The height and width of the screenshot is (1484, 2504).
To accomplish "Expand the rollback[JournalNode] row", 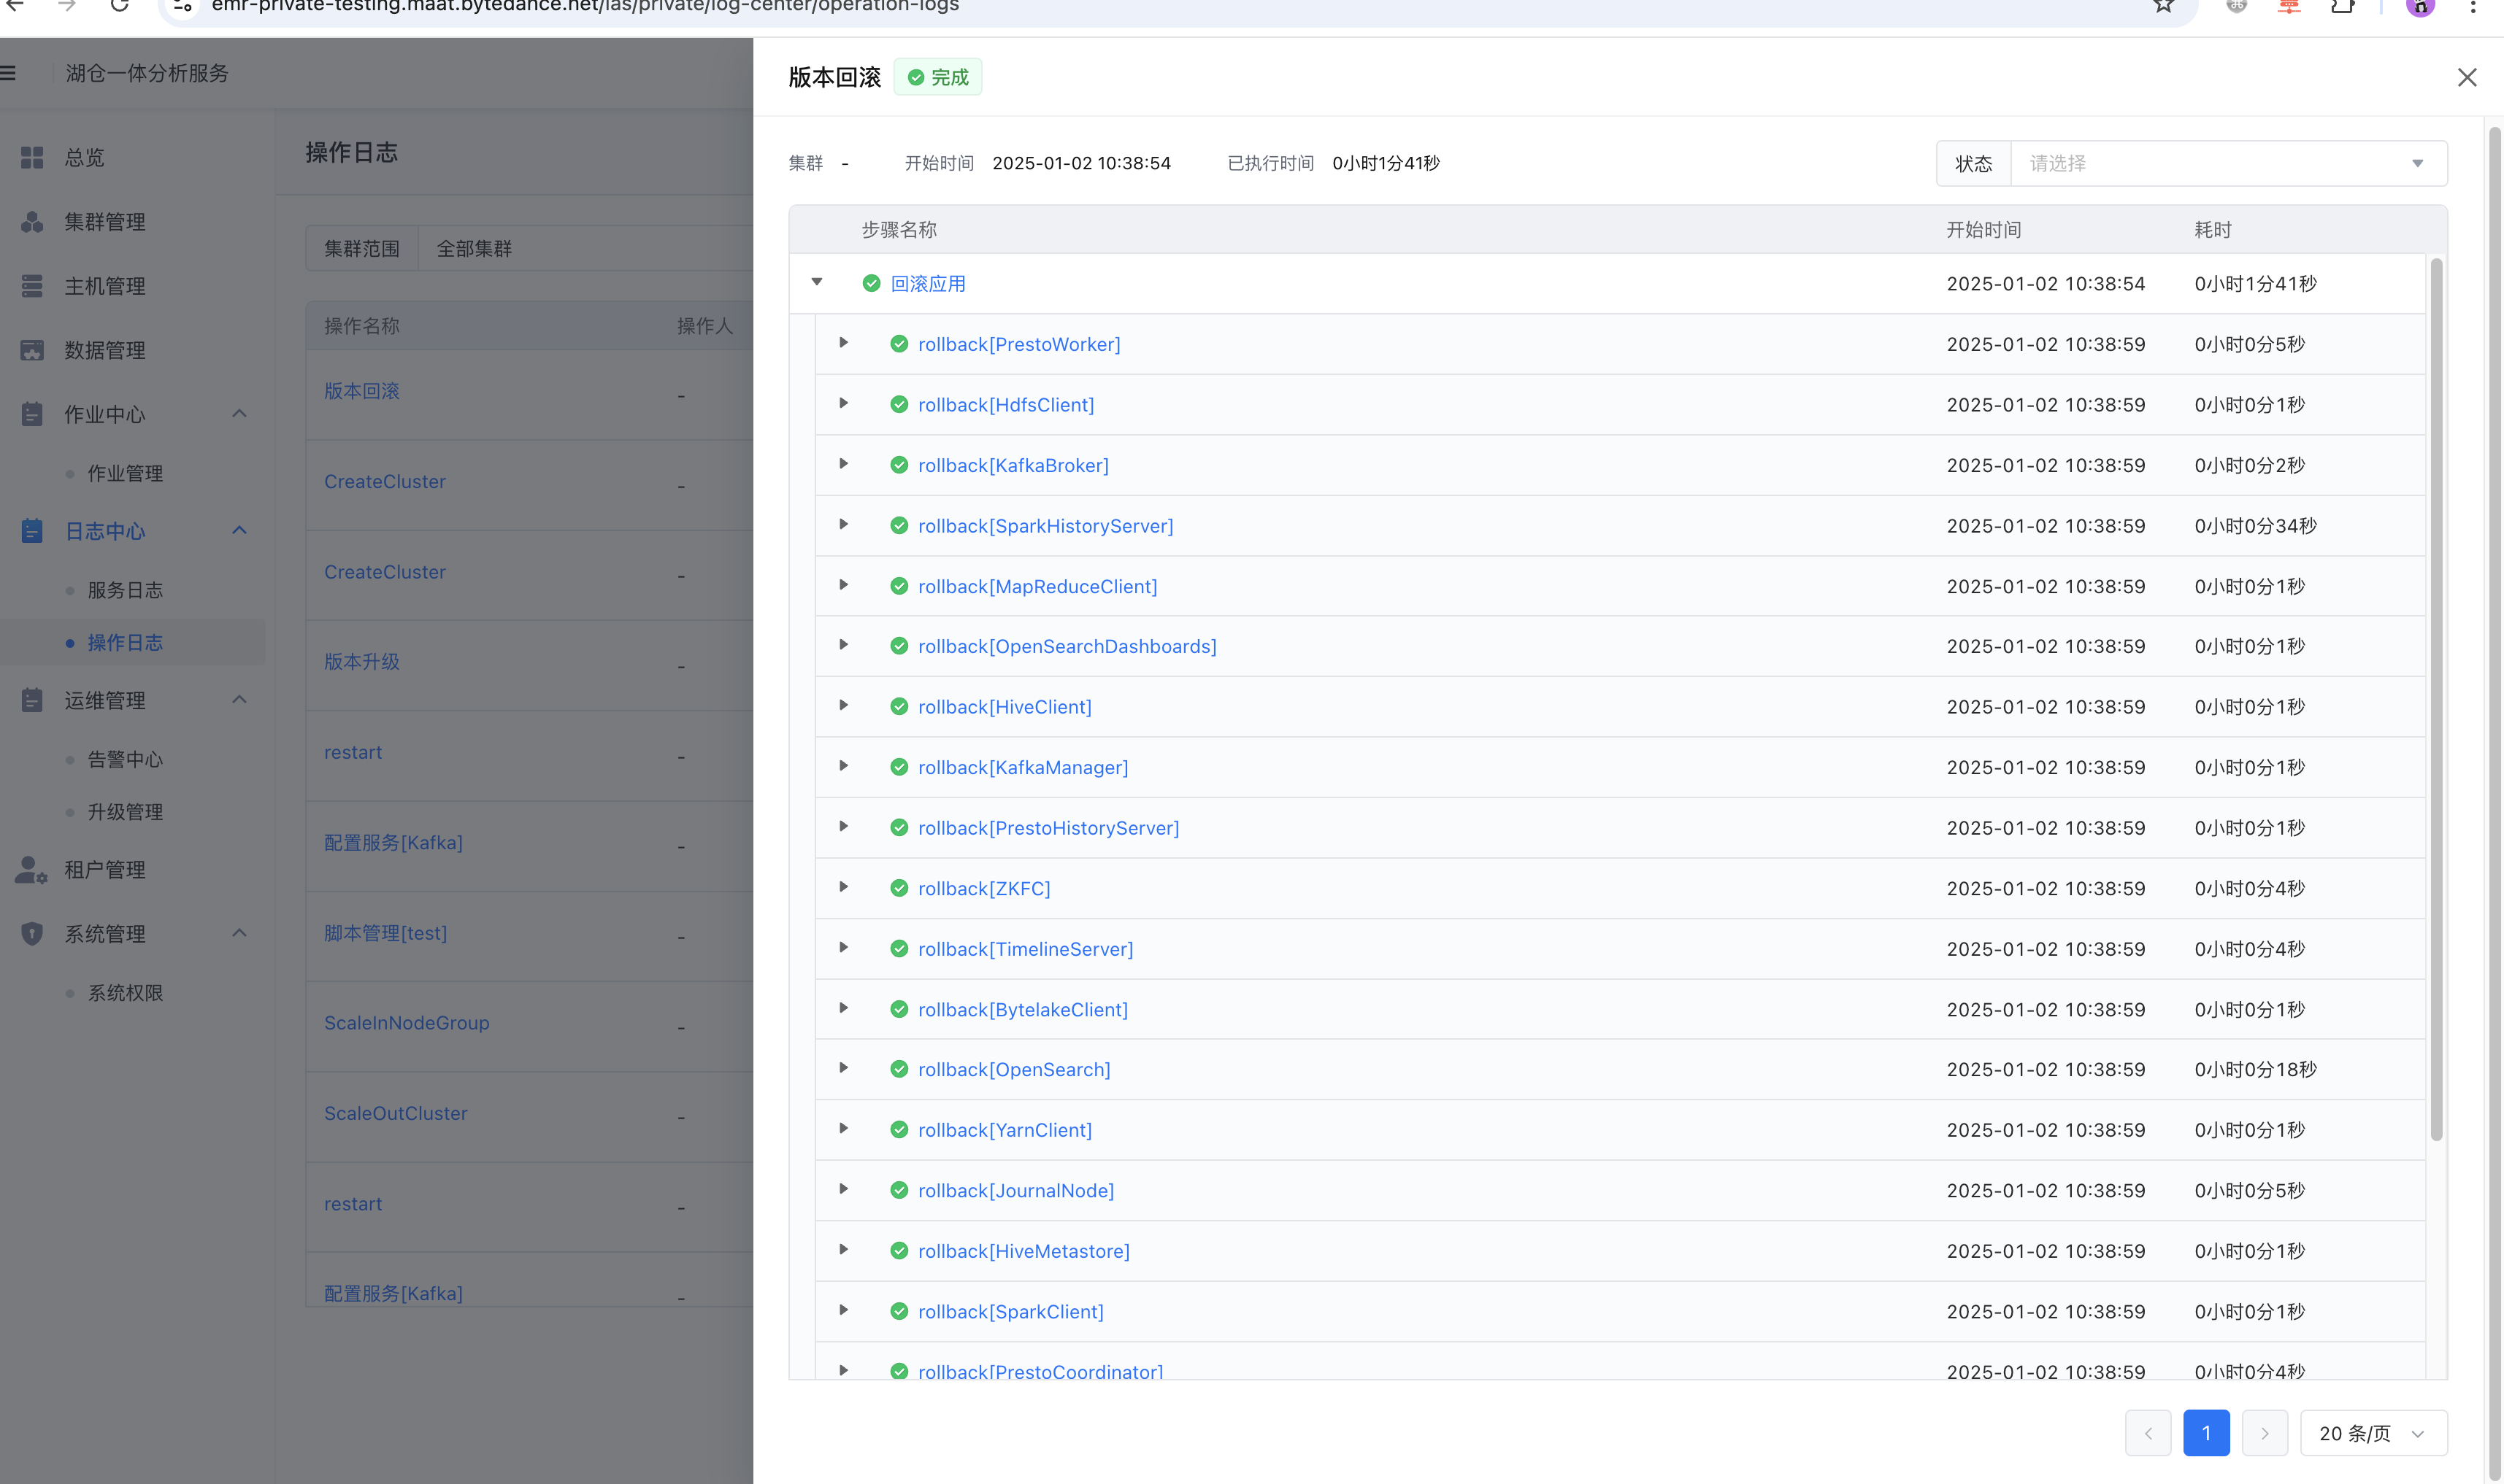I will coord(843,1189).
